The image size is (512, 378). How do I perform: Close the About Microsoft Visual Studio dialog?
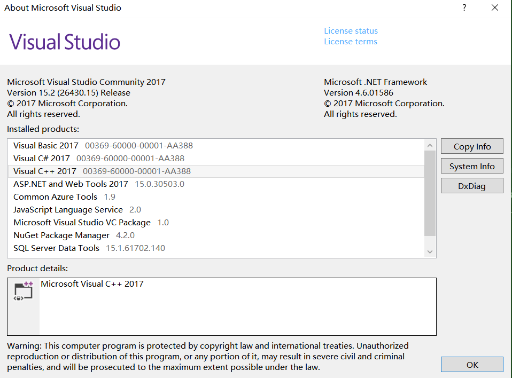pyautogui.click(x=495, y=7)
